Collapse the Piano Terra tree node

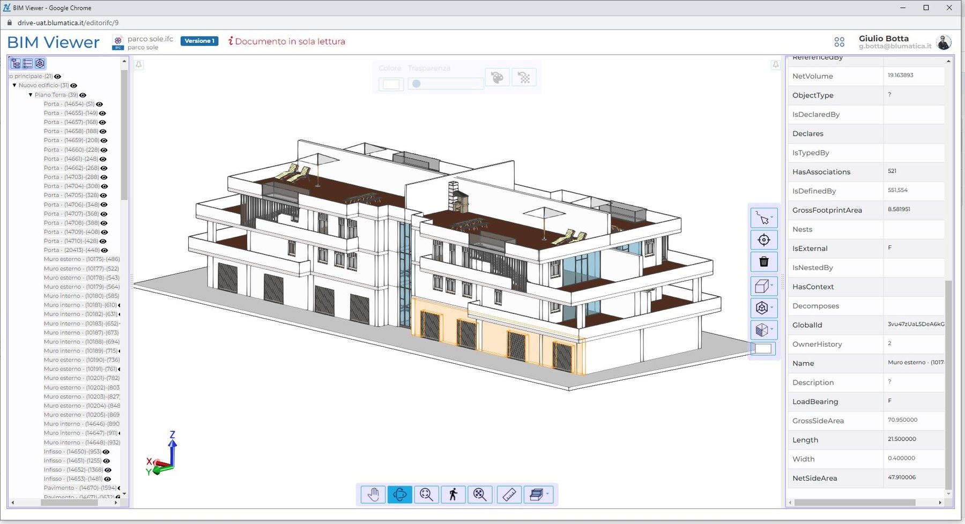coord(31,95)
